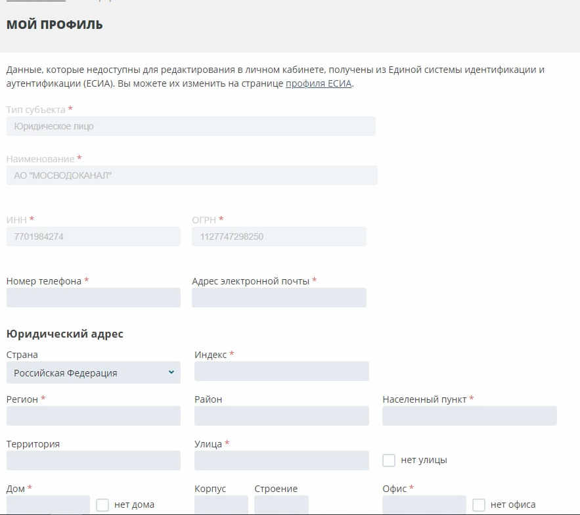Tick the нет дома checkbox
The image size is (580, 515).
coord(102,504)
